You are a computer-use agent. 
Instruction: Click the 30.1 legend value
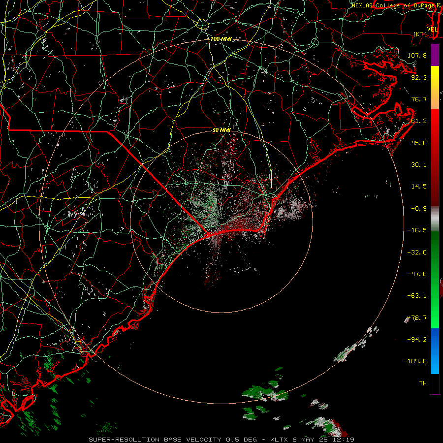click(x=419, y=165)
